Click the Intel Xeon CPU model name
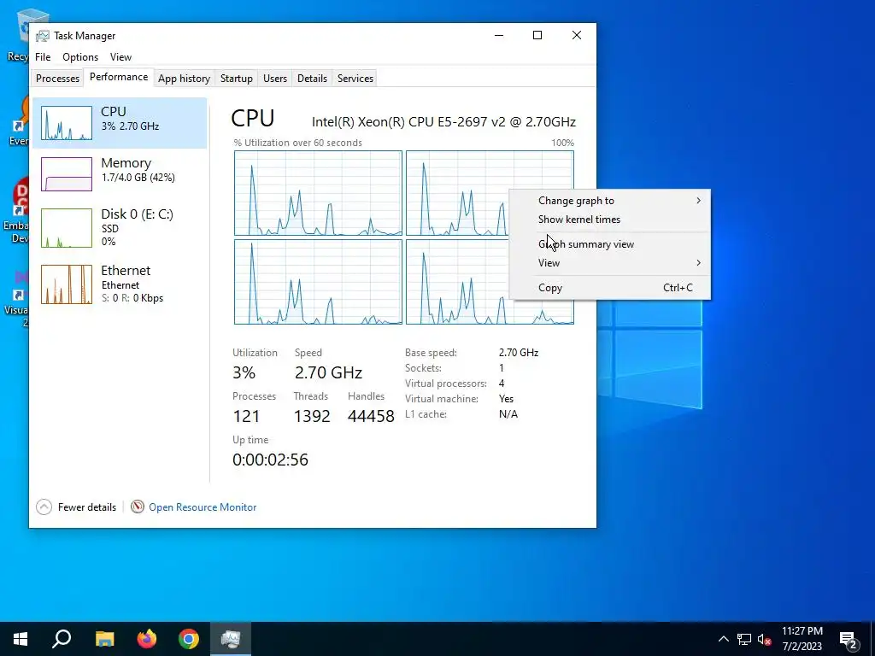875x656 pixels. point(443,121)
